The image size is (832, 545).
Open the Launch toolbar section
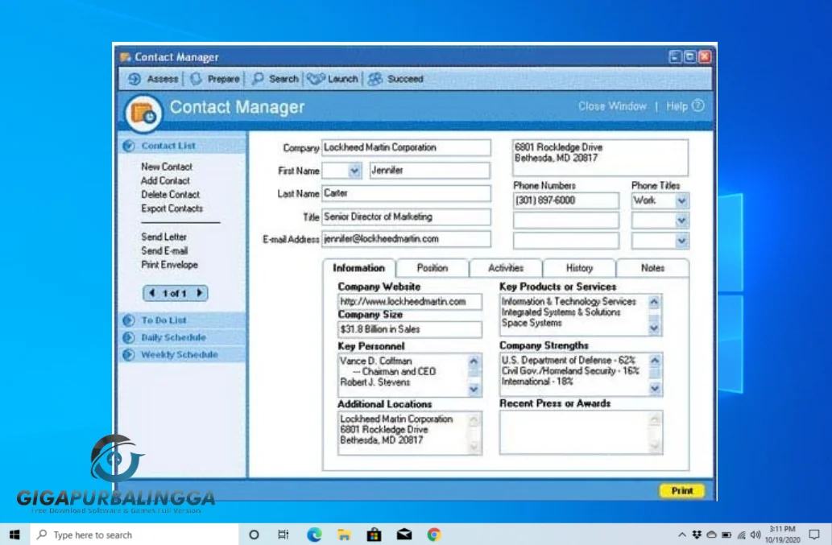point(333,79)
